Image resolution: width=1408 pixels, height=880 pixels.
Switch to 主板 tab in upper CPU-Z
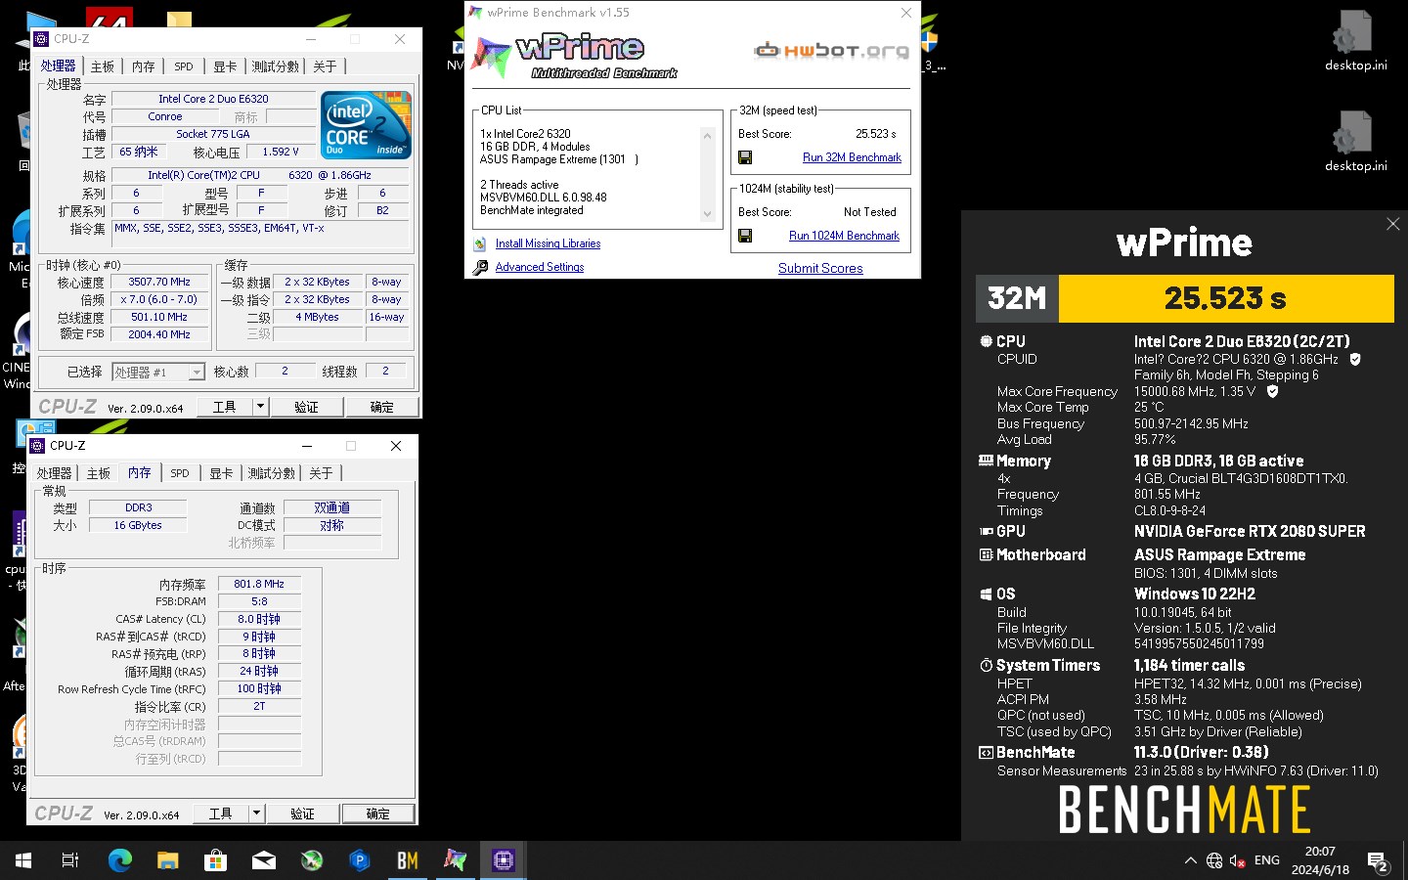pyautogui.click(x=103, y=66)
